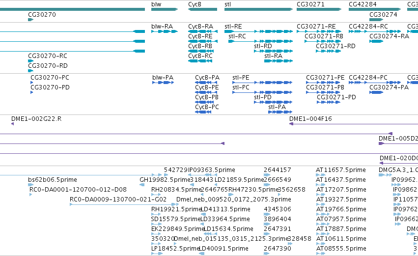Click EST label AT11657.5prime

coord(341,170)
